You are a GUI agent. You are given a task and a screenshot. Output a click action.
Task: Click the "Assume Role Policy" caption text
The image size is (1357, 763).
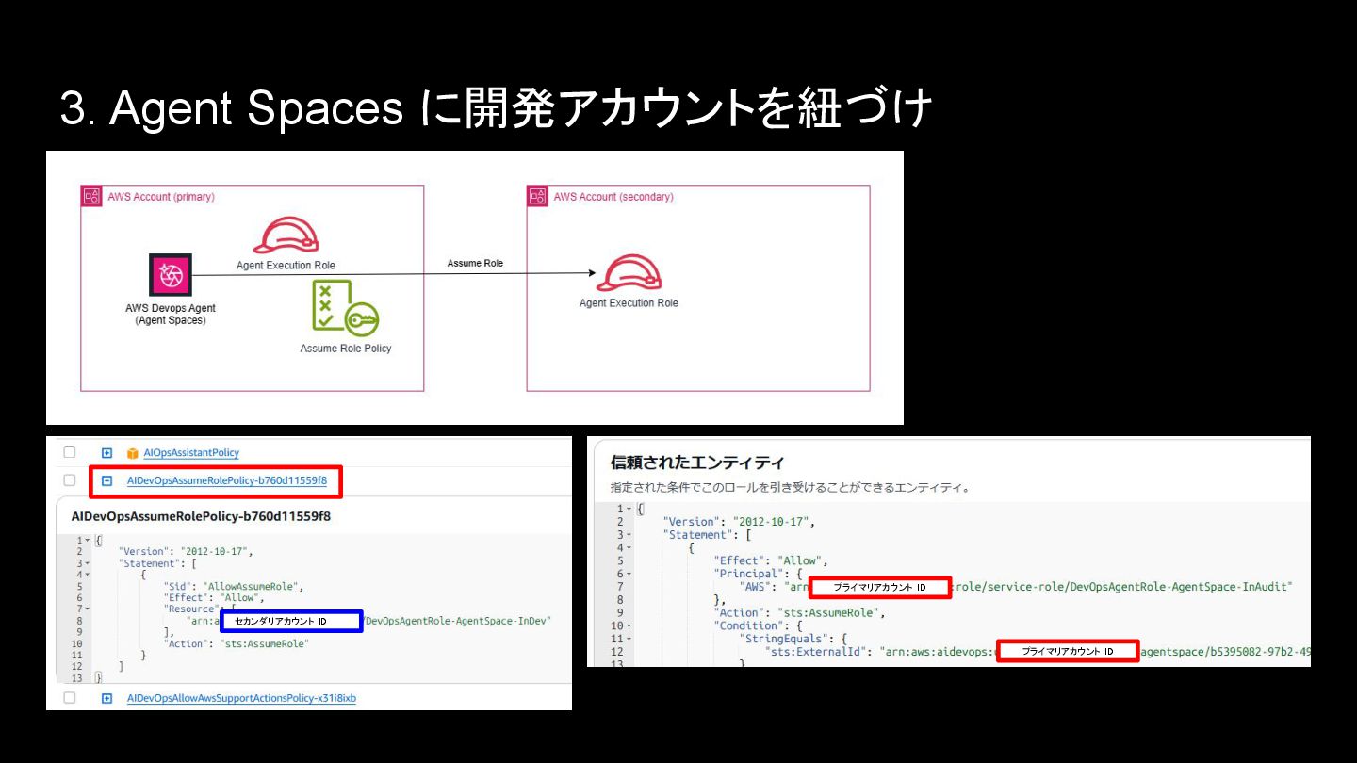346,349
